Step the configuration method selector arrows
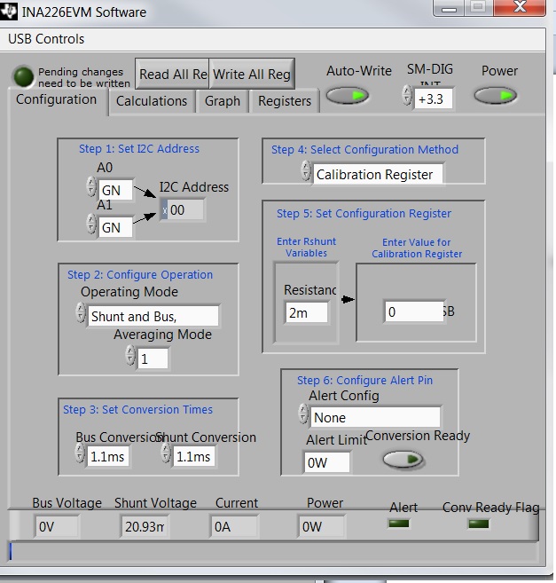 (x=306, y=170)
